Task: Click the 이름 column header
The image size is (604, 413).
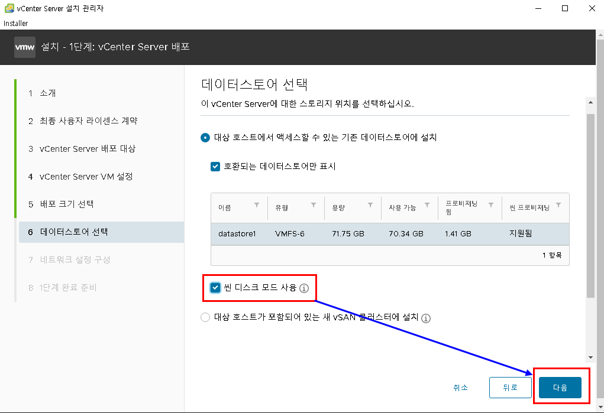Action: tap(225, 208)
